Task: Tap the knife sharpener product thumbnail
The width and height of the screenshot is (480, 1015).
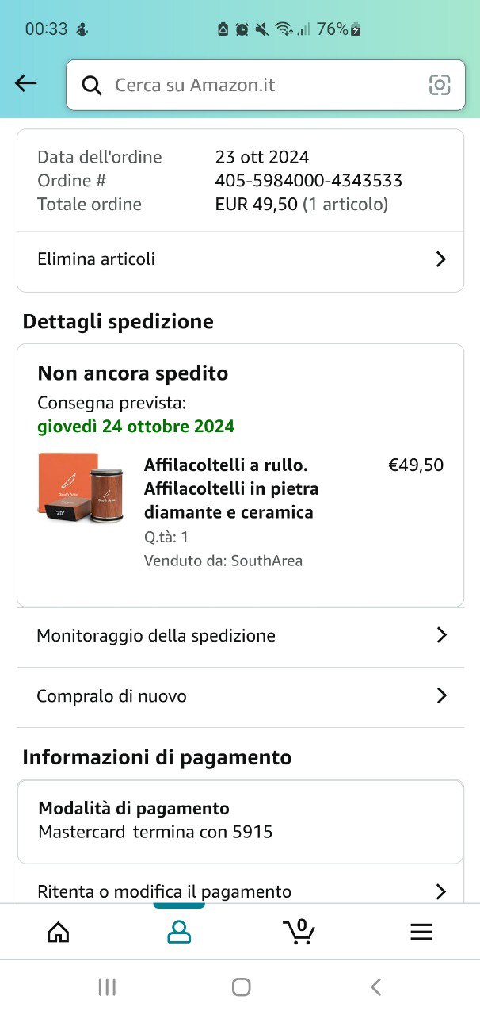Action: [78, 488]
